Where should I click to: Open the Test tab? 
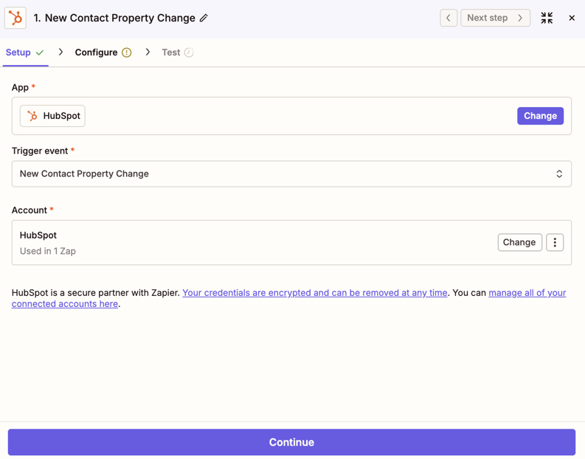[x=178, y=52]
